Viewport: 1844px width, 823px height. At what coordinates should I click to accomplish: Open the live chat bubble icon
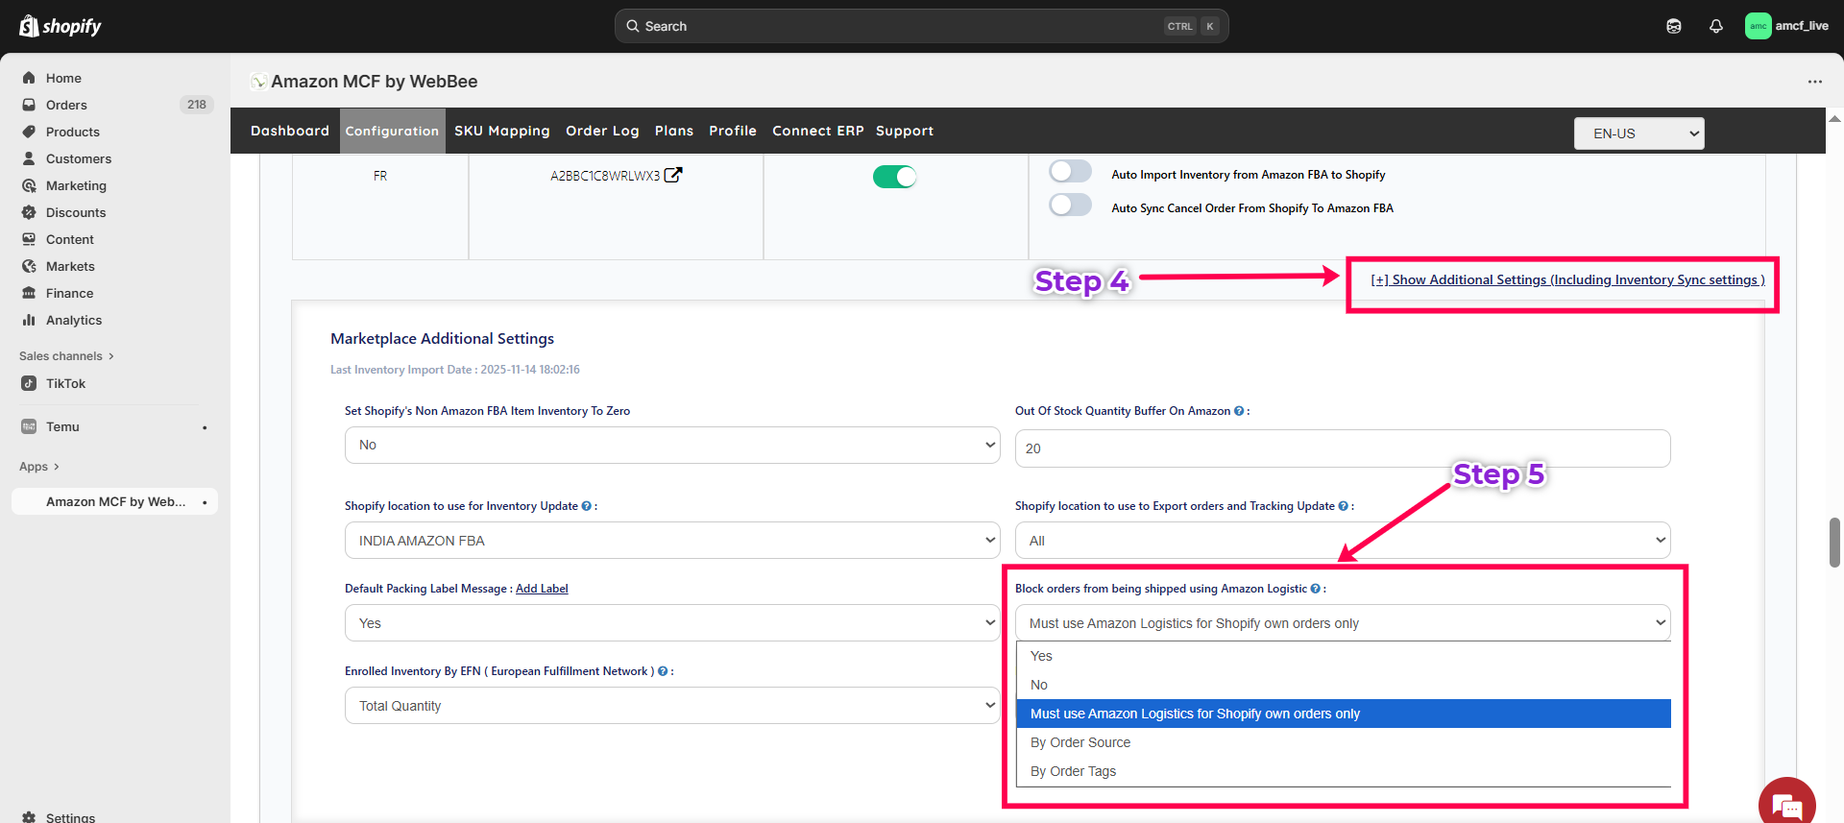[1786, 805]
